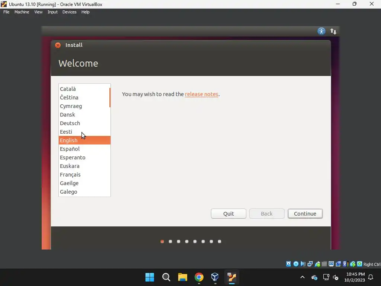Click the Quit button
The image size is (381, 286).
[228, 213]
